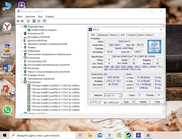Click the Close button in CPU-Z
This screenshot has width=182, height=139.
[x=157, y=102]
